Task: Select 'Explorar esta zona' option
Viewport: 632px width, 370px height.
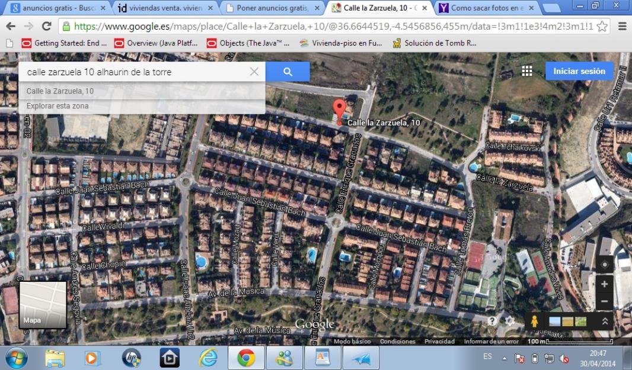Action: coord(142,106)
